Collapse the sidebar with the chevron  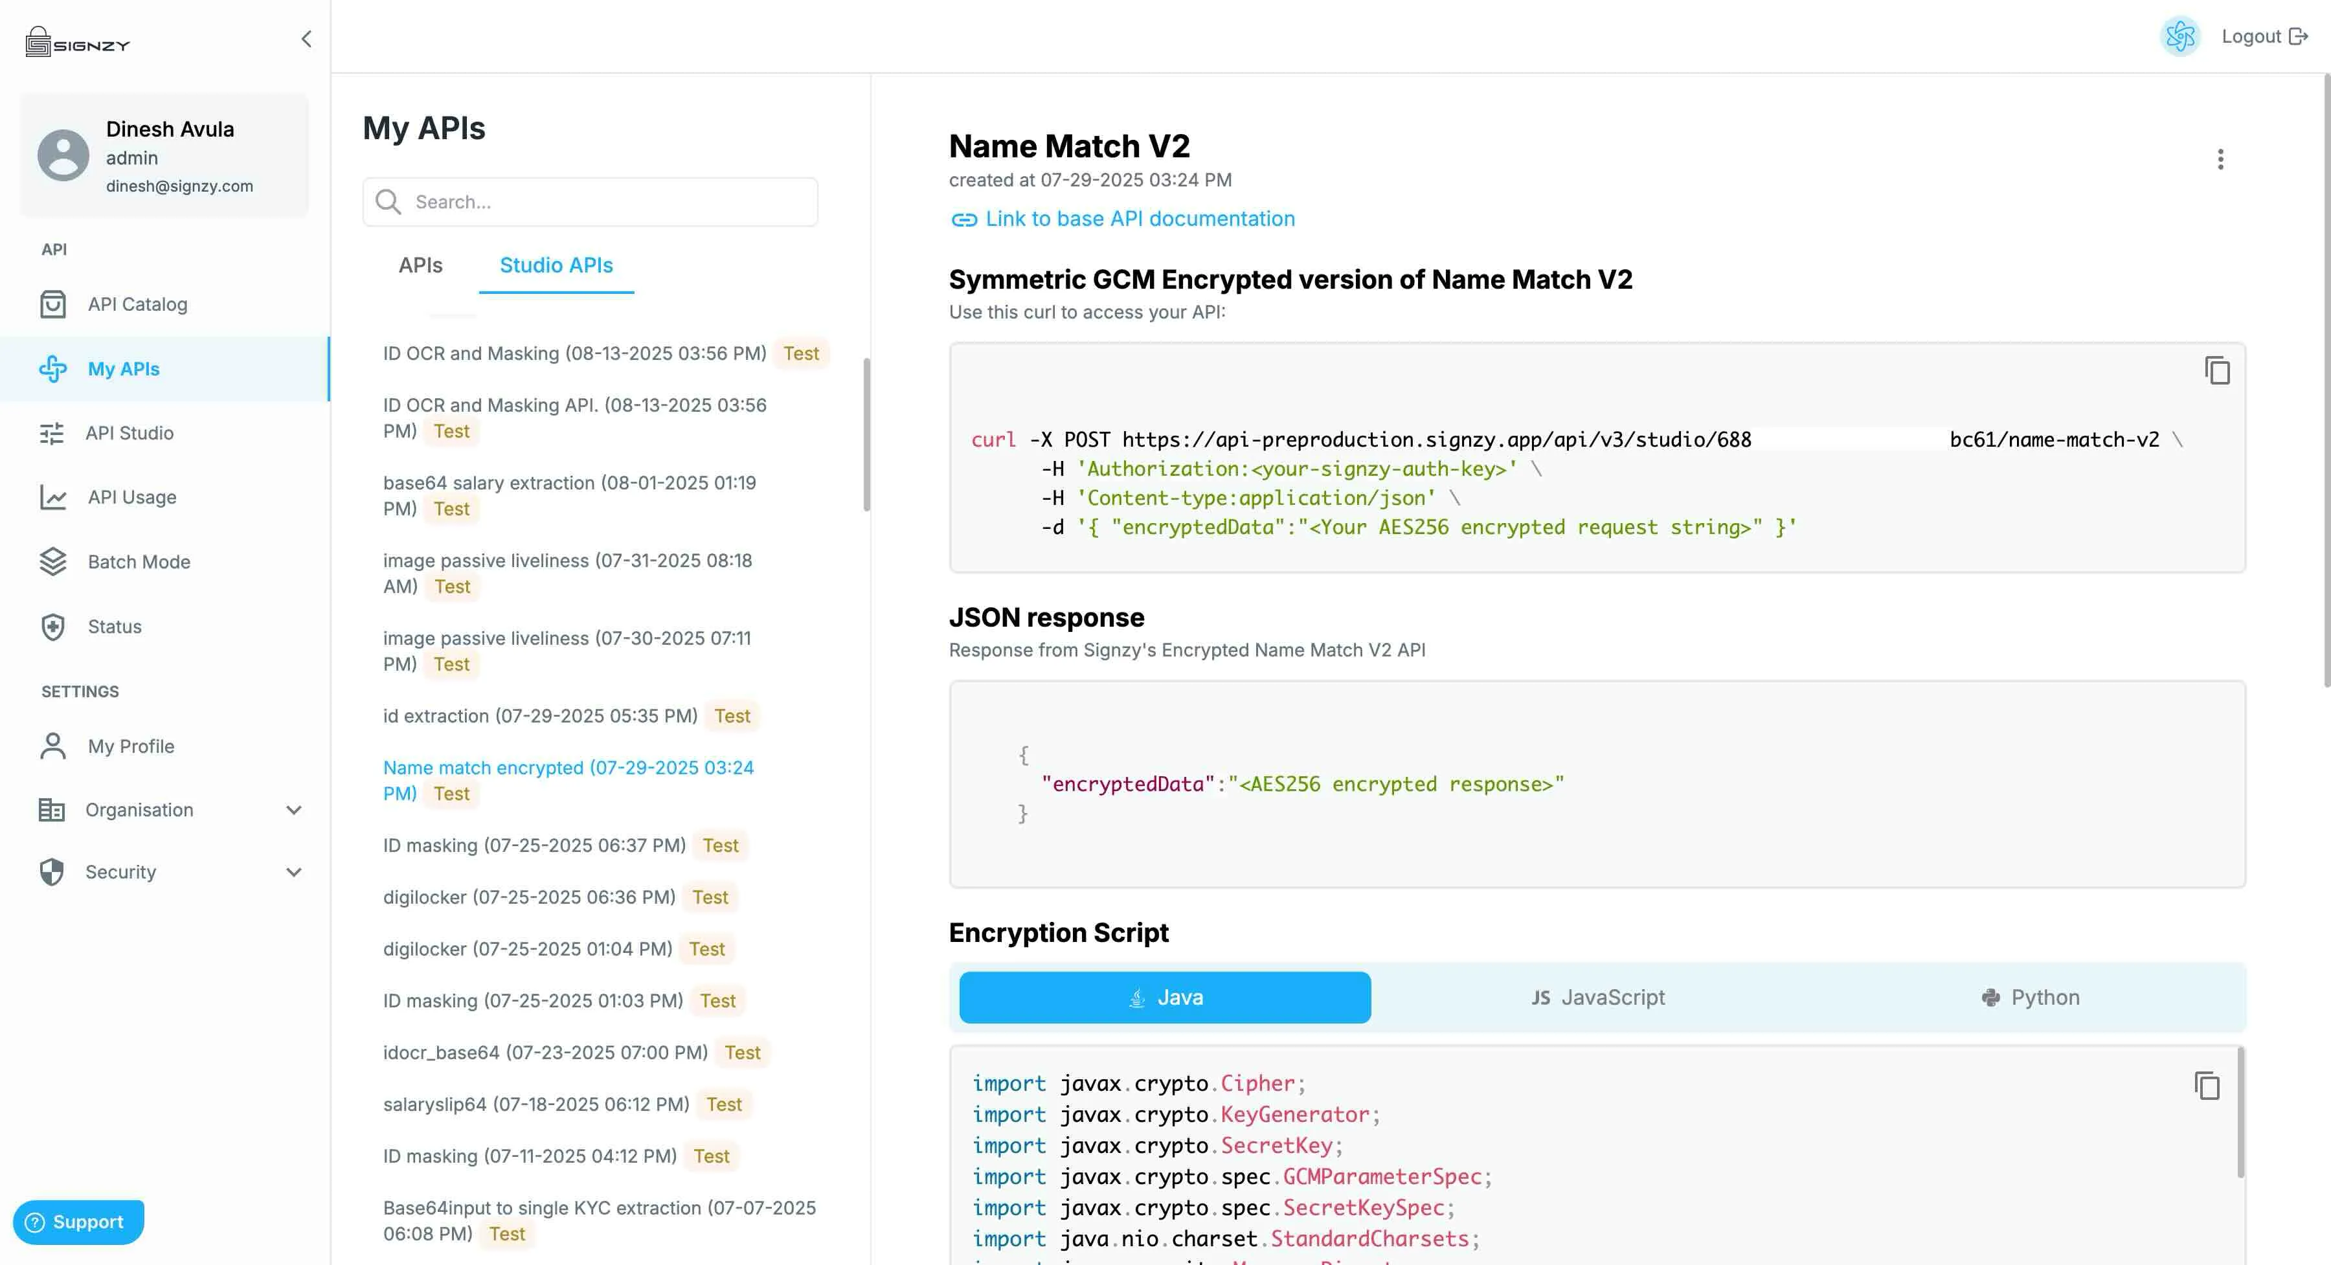click(x=306, y=39)
